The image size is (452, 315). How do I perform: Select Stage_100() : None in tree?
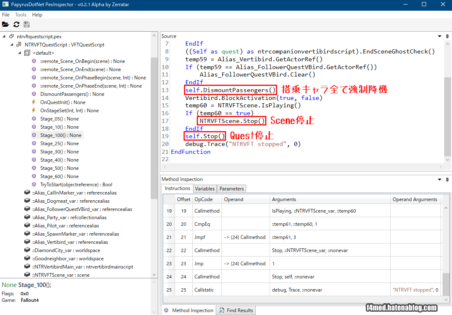[61, 135]
